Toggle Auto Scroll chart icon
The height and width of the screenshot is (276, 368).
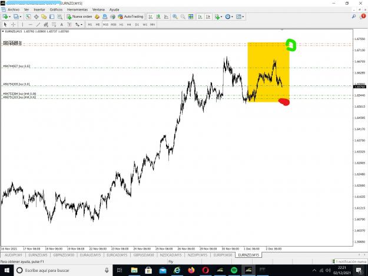200,16
